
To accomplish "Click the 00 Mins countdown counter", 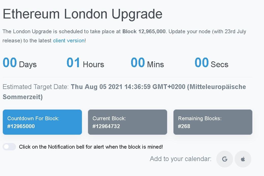I will [x=147, y=63].
